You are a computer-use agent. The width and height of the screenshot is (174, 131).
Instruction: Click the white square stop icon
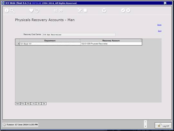pyautogui.click(x=85, y=10)
